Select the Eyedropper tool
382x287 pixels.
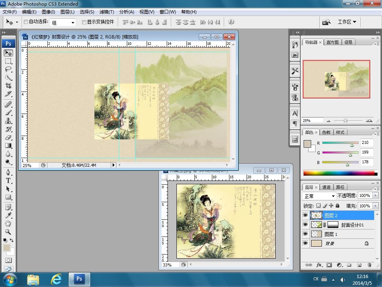coord(8,215)
